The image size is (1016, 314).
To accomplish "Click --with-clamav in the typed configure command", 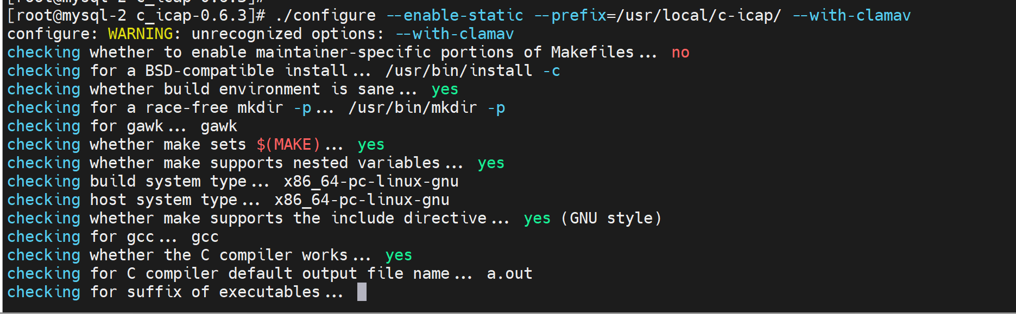I will click(x=851, y=15).
